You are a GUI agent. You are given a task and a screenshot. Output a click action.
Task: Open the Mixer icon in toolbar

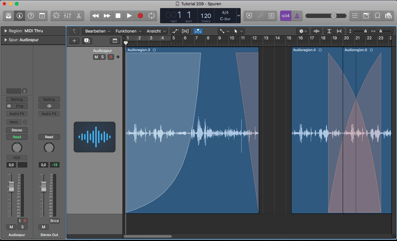click(67, 16)
